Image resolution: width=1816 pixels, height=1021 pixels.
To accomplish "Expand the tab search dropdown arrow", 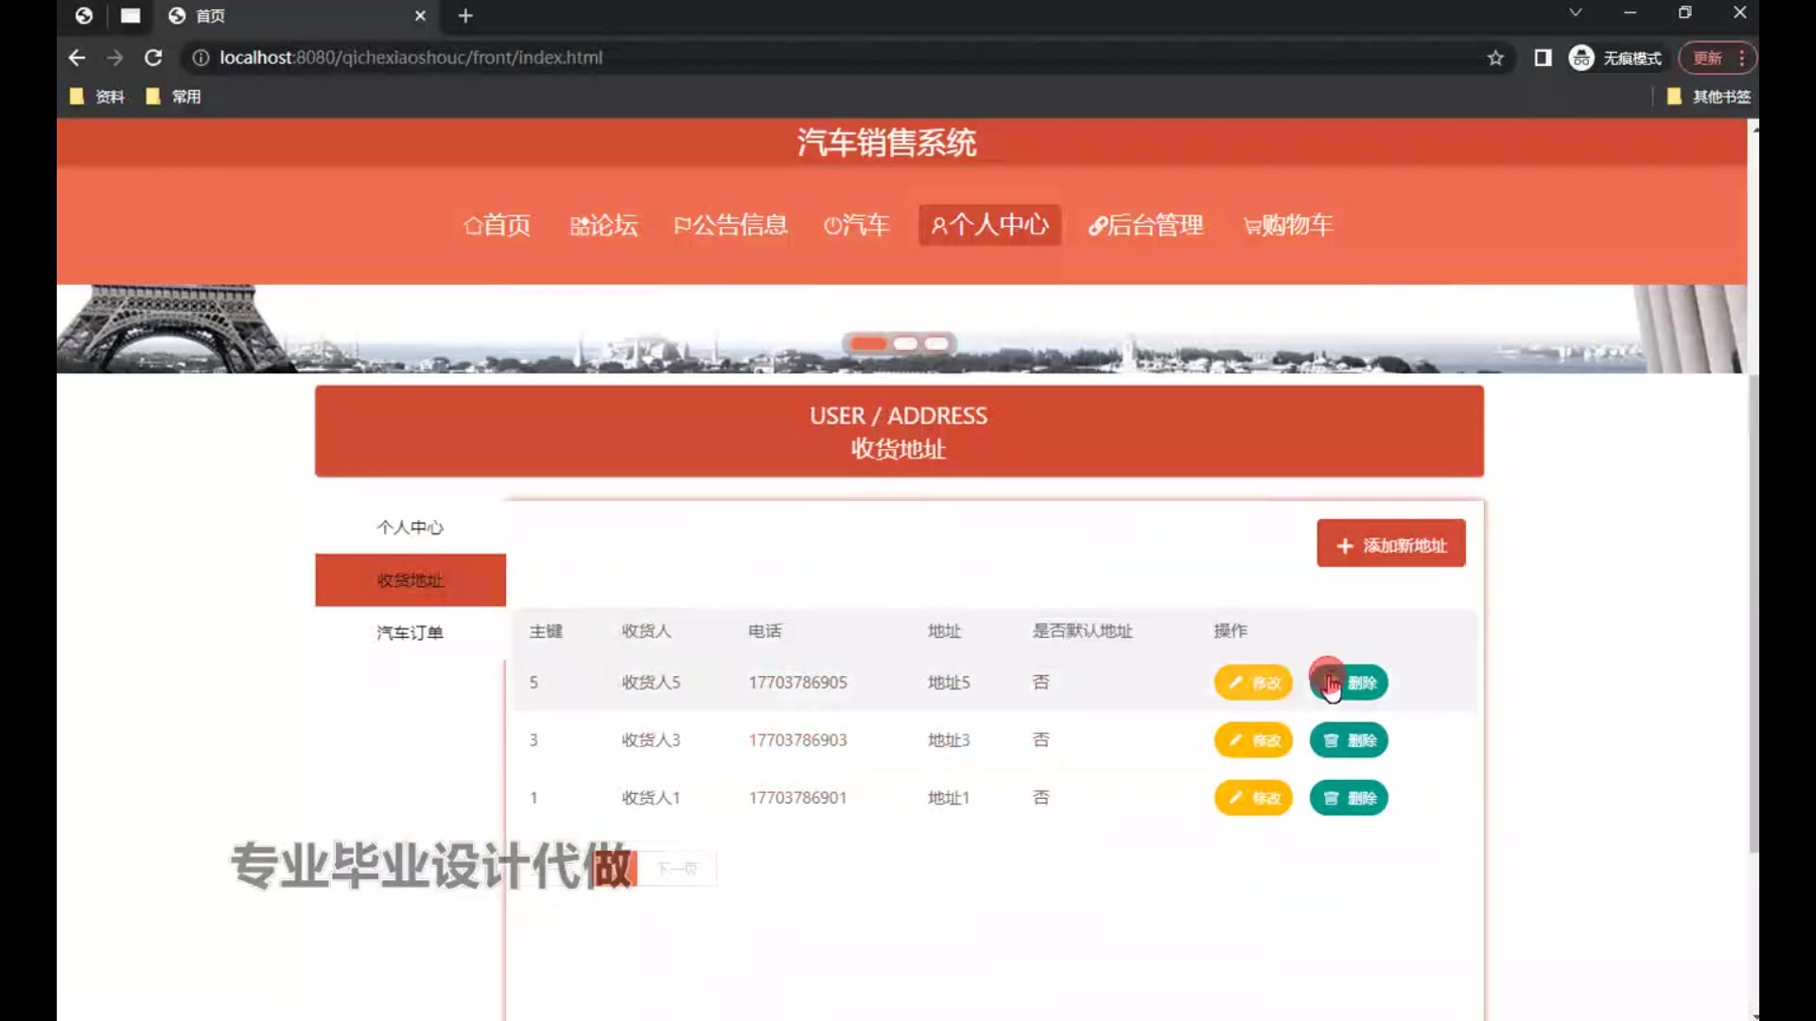I will tap(1575, 13).
